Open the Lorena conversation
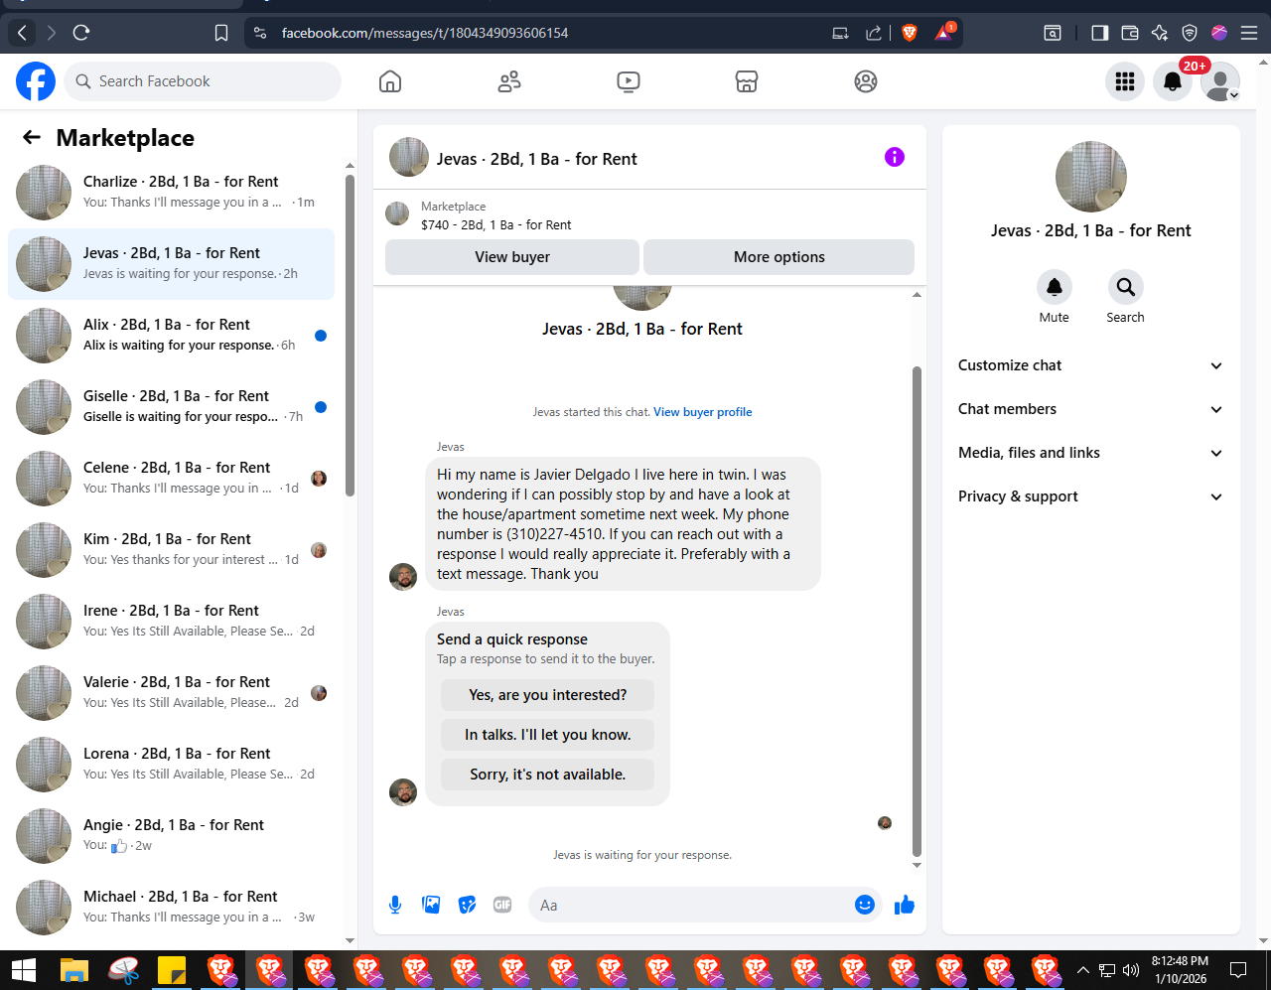This screenshot has height=990, width=1271. pyautogui.click(x=171, y=765)
